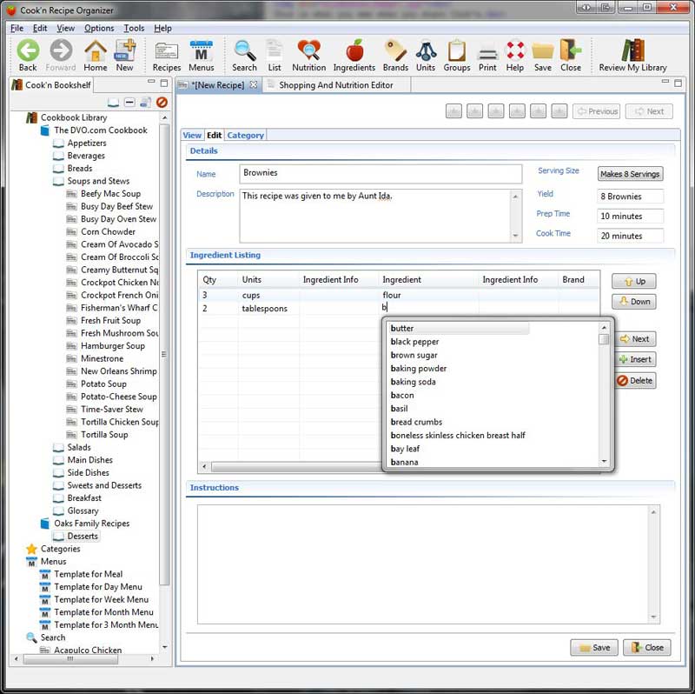Collapse all using the minus icon in Bookshelf
Viewport: 695px width, 694px height.
coord(129,103)
